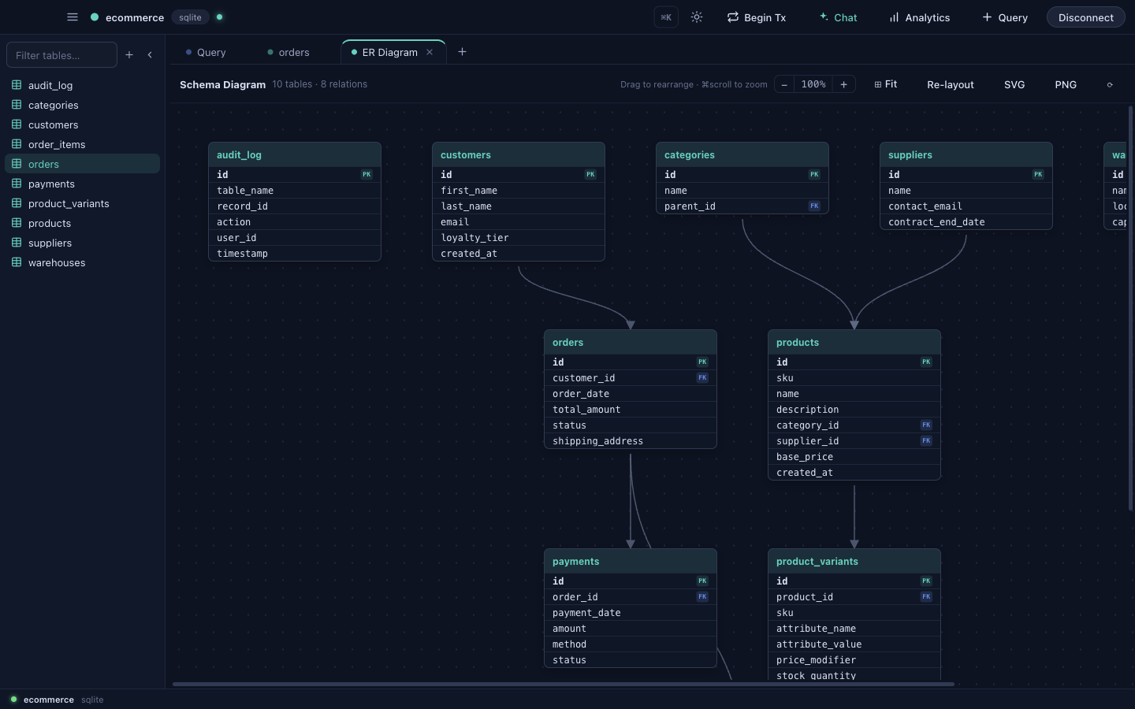1135x709 pixels.
Task: Click product_id field in product_variants
Action: tap(854, 597)
